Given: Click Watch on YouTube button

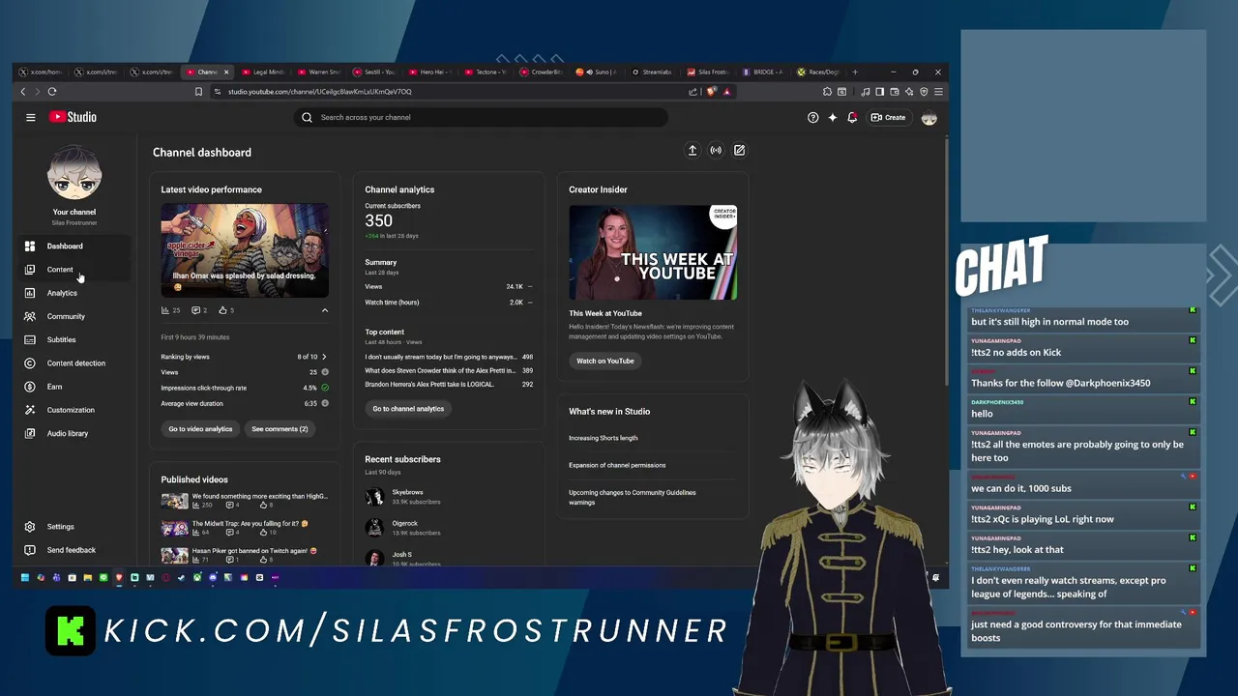Looking at the screenshot, I should click(605, 361).
